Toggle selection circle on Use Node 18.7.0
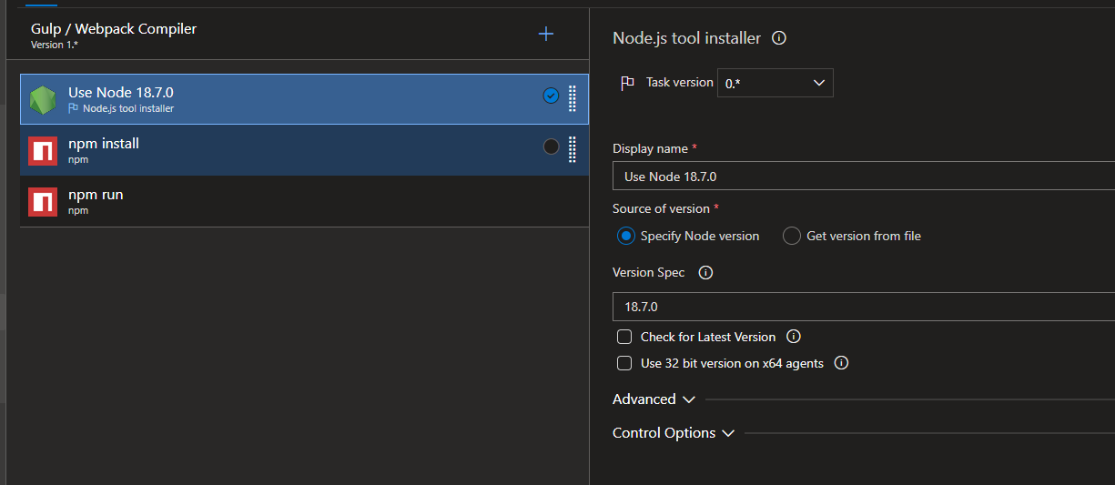Image resolution: width=1115 pixels, height=485 pixels. pyautogui.click(x=551, y=96)
